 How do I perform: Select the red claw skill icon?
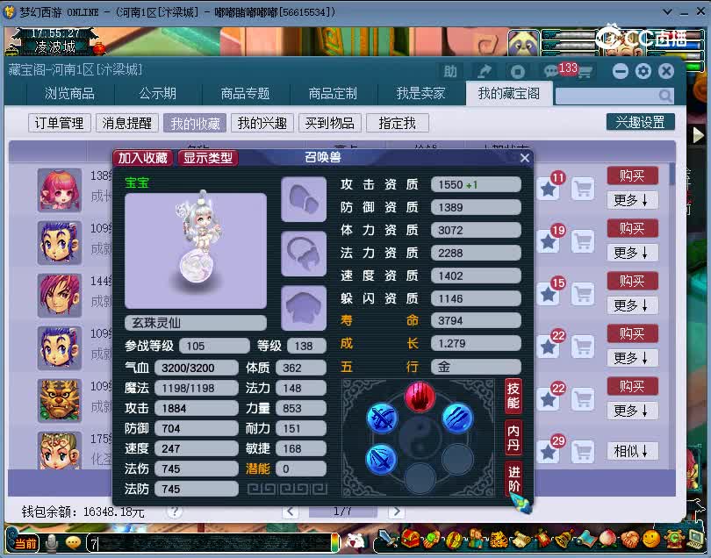(x=420, y=396)
